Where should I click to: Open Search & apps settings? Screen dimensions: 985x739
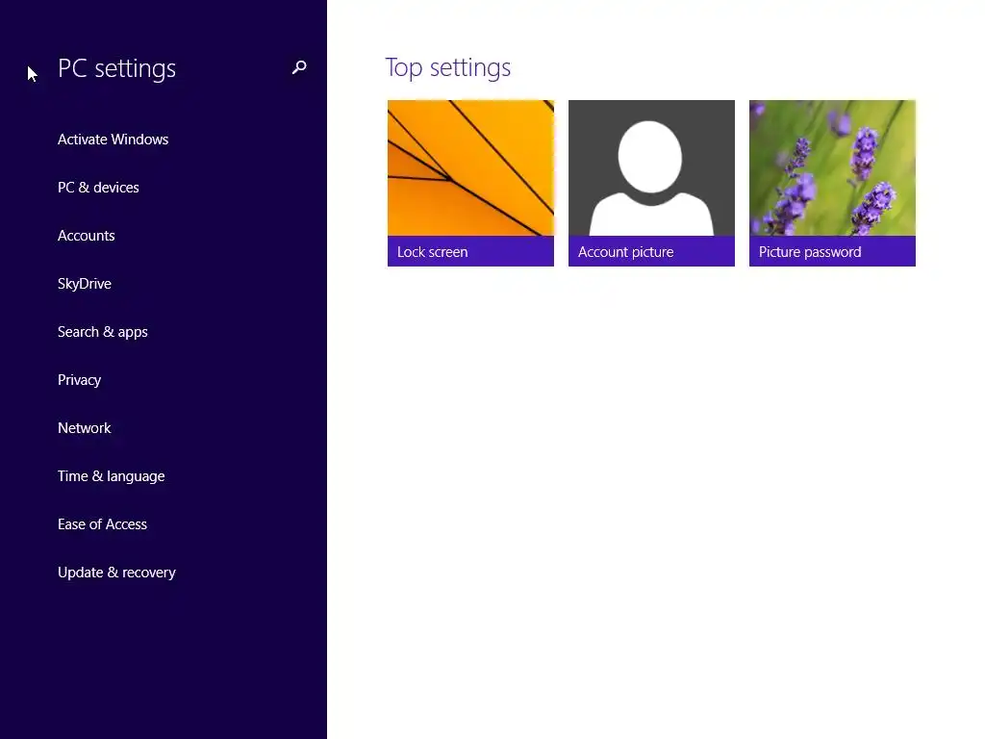[x=102, y=332]
